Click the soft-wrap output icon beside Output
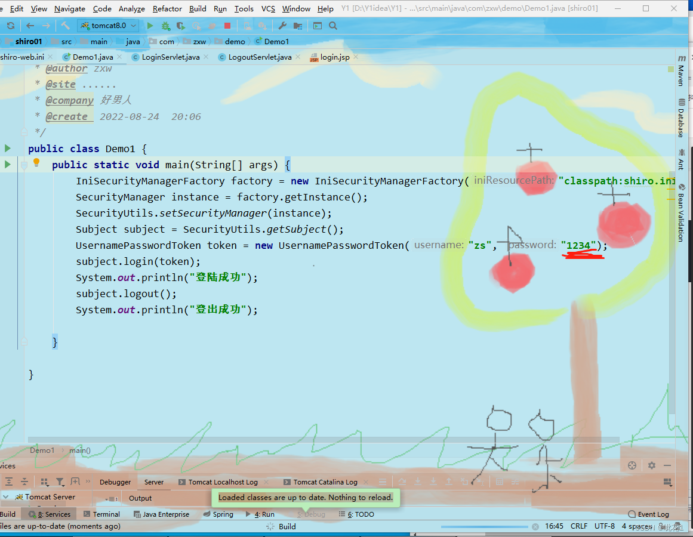Viewport: 693px width, 537px height. point(112,499)
